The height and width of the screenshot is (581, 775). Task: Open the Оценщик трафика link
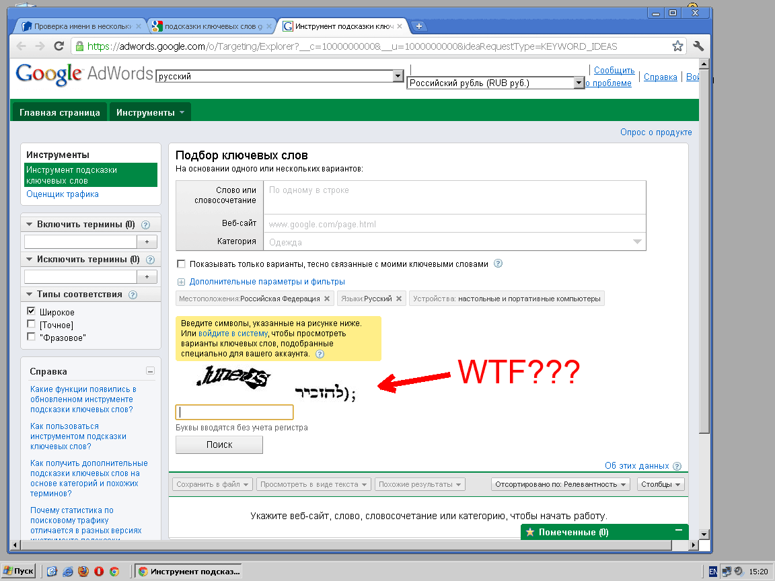63,194
